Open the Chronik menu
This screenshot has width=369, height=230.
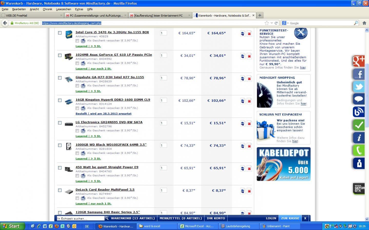coord(47,9)
